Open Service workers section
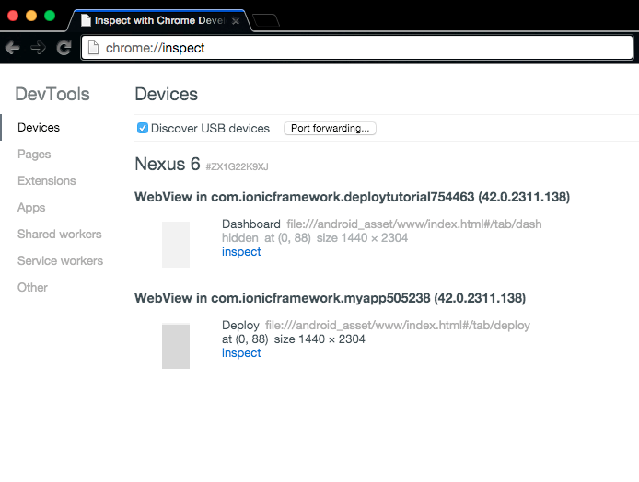The image size is (639, 482). tap(61, 261)
